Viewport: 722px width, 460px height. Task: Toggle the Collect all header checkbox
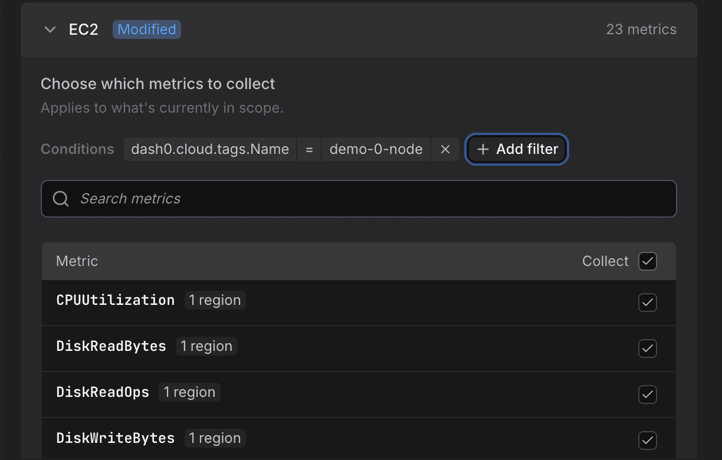pyautogui.click(x=648, y=261)
